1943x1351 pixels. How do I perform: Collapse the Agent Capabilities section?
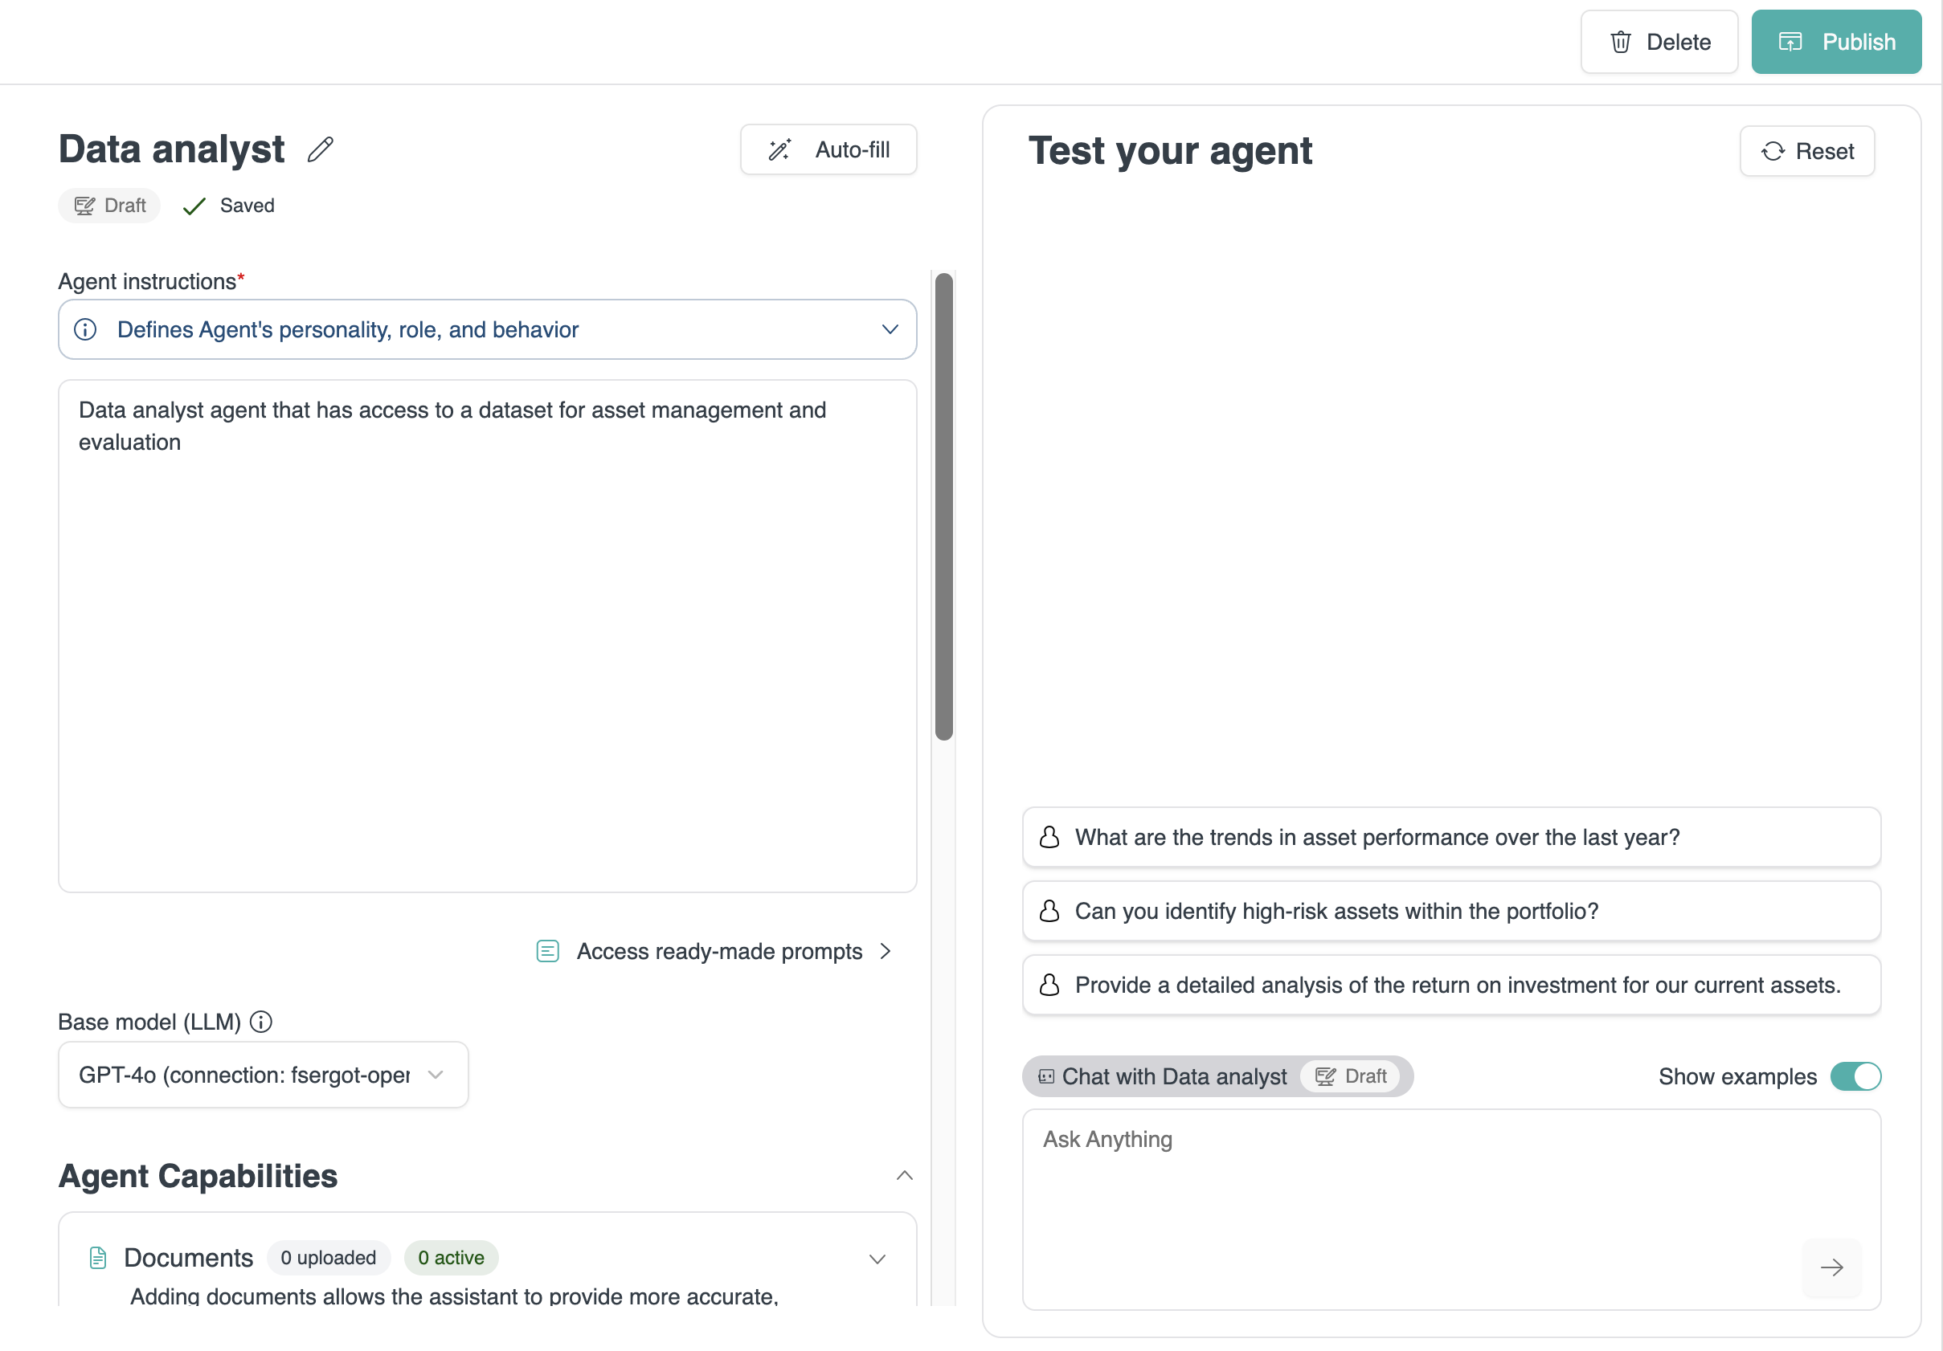904,1175
